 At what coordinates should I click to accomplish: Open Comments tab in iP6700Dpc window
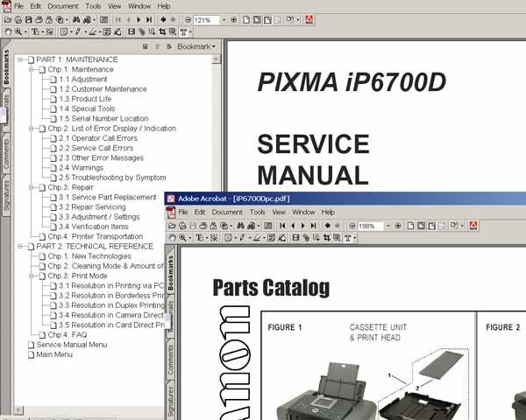pyautogui.click(x=171, y=360)
